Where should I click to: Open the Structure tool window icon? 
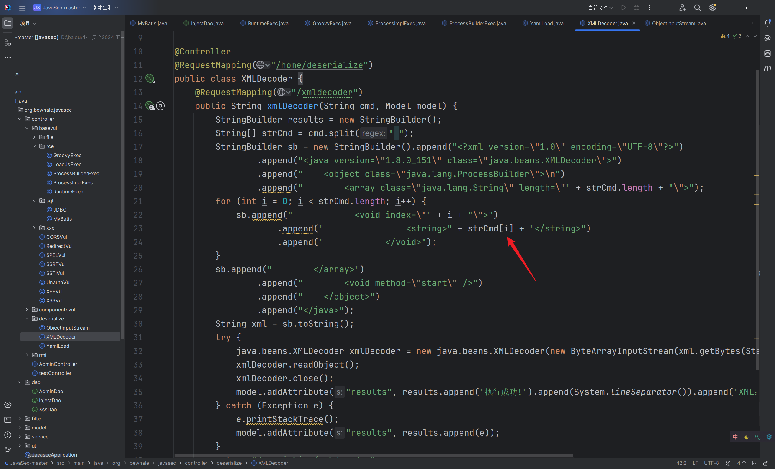8,42
